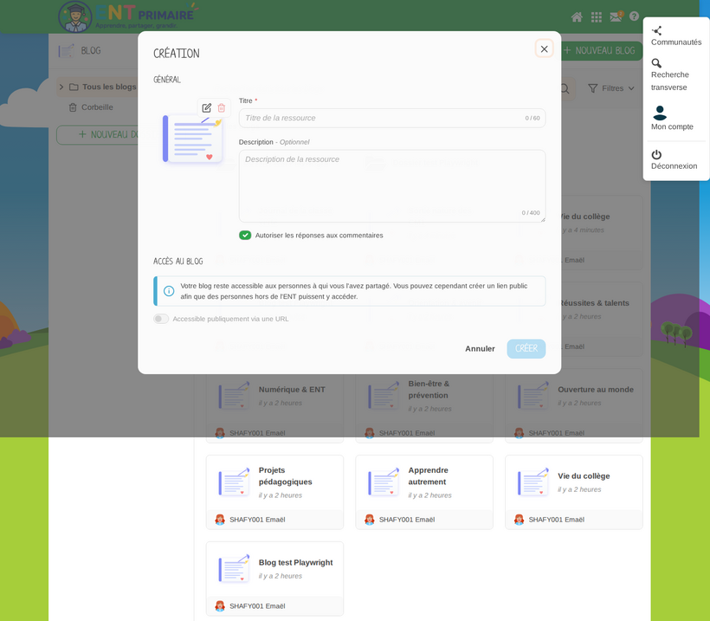Expand the Tous les blogs tree item
This screenshot has height=621, width=710.
(x=61, y=87)
